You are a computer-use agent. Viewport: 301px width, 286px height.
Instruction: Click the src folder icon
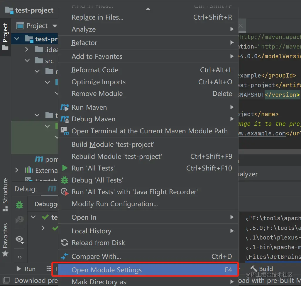[x=39, y=61]
